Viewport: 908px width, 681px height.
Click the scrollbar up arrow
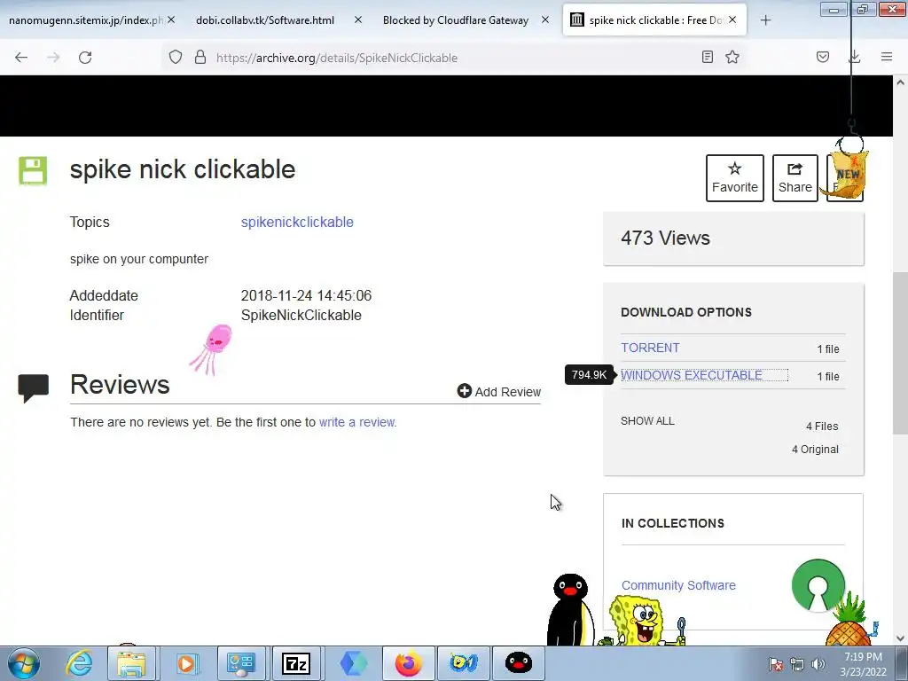(x=900, y=82)
